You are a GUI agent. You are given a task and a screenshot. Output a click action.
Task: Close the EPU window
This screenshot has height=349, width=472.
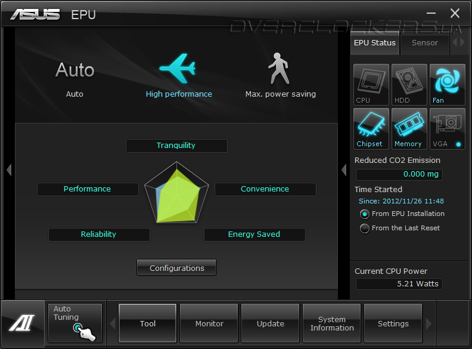[455, 13]
